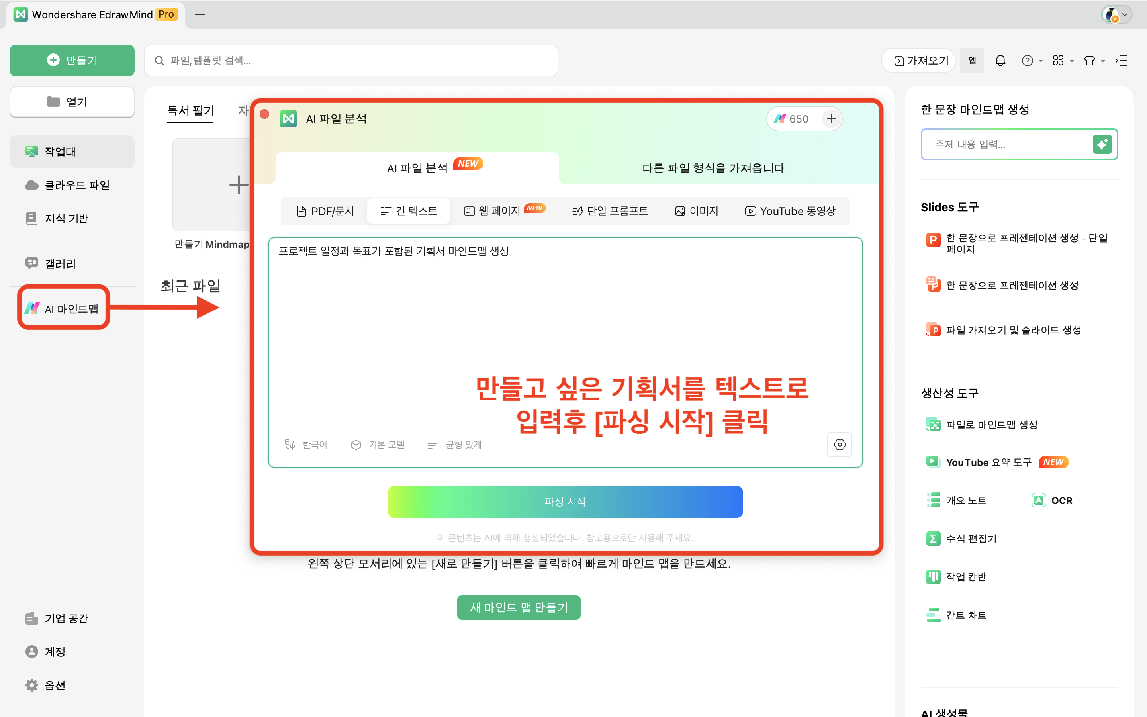Select the YouTube 동영상 tab
1147x717 pixels.
pyautogui.click(x=790, y=211)
